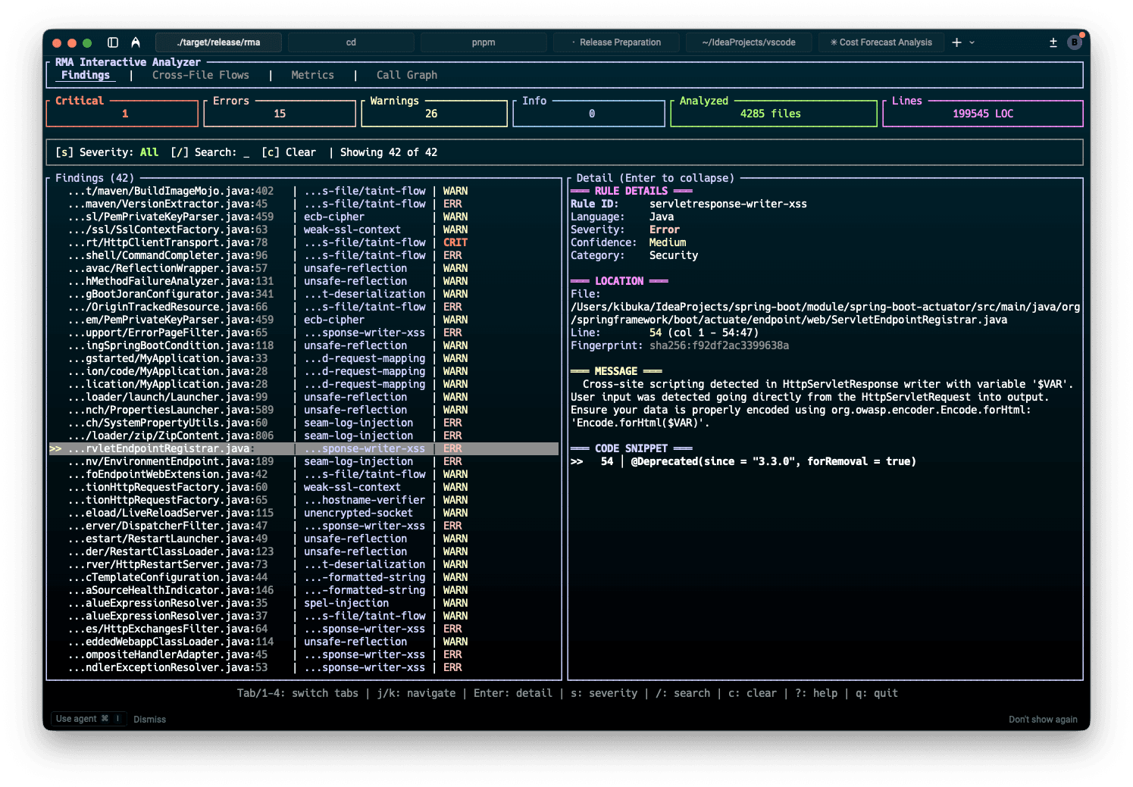
Task: Click the Warp agent logo icon
Action: [x=136, y=42]
